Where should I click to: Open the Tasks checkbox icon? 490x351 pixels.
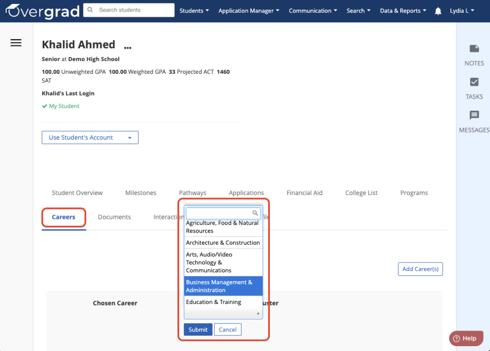point(474,82)
